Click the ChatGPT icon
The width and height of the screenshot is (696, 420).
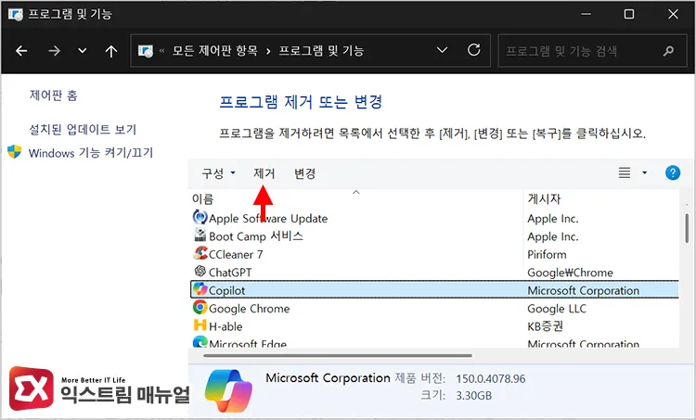click(x=200, y=271)
